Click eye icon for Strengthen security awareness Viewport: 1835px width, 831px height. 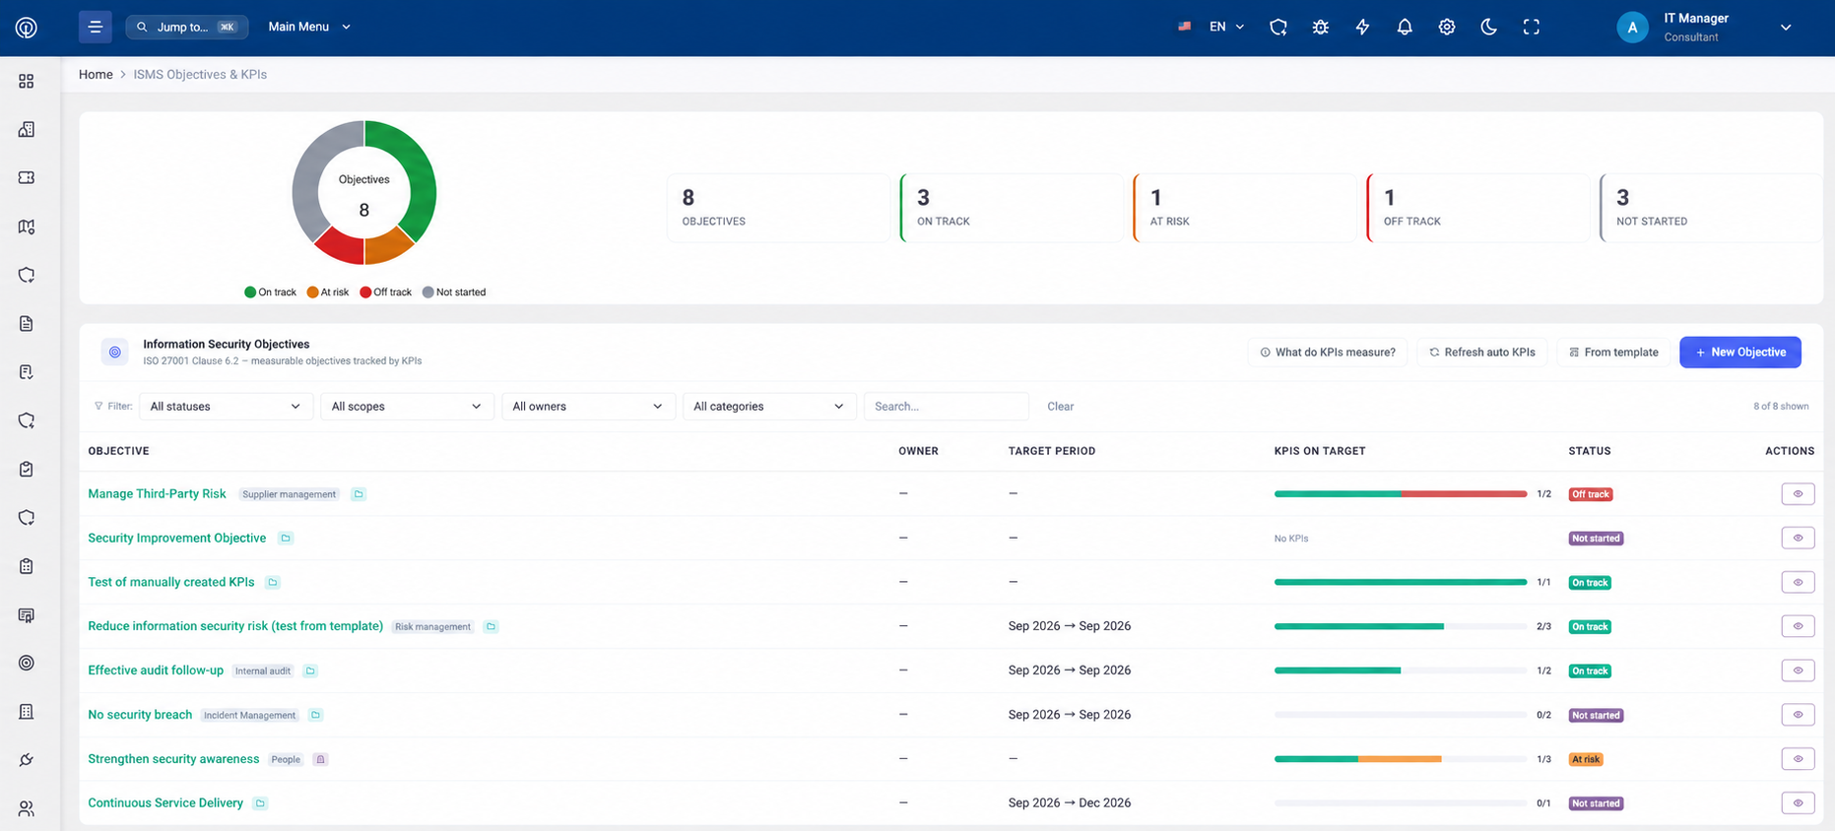1798,759
